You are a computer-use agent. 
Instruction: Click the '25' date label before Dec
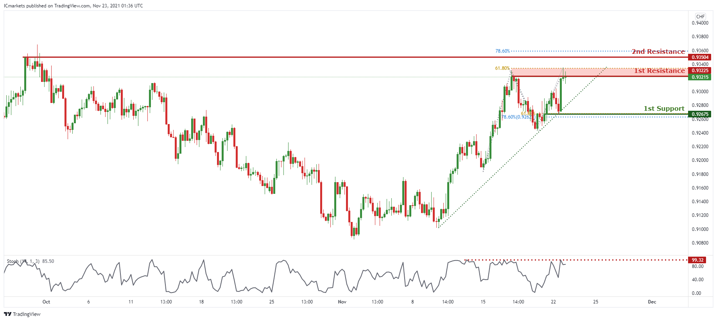(595, 302)
